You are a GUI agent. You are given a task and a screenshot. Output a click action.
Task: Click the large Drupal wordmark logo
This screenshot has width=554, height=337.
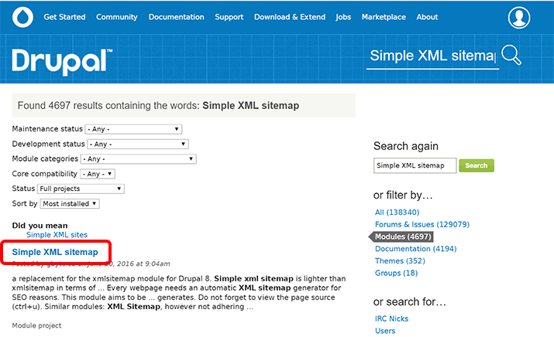click(x=62, y=62)
